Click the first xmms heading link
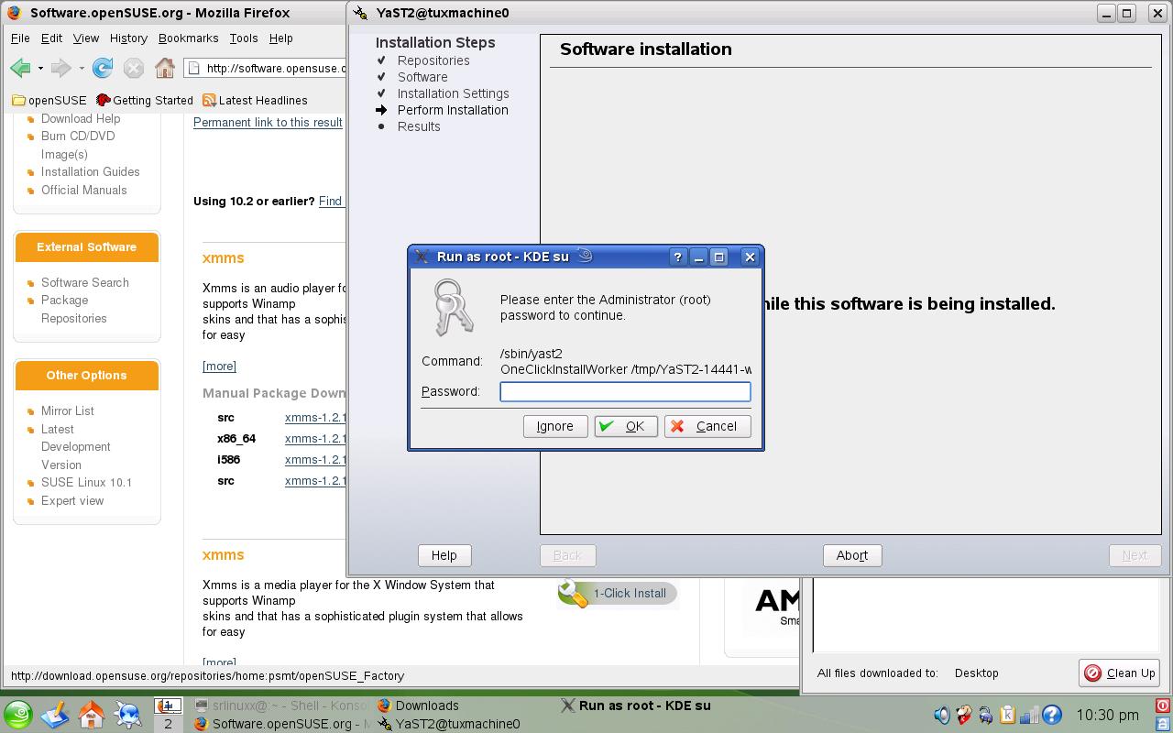Screen dimensions: 1173x733 (x=223, y=257)
